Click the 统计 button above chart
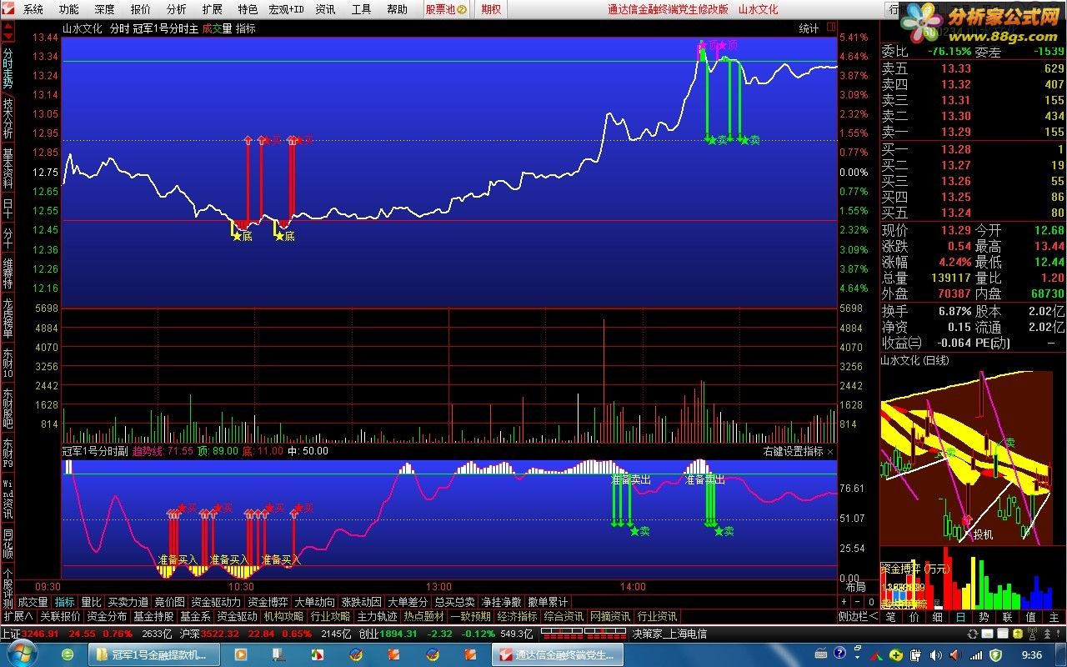The width and height of the screenshot is (1067, 667). (809, 28)
